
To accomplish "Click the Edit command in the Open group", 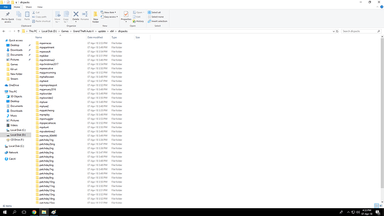I will (137, 17).
